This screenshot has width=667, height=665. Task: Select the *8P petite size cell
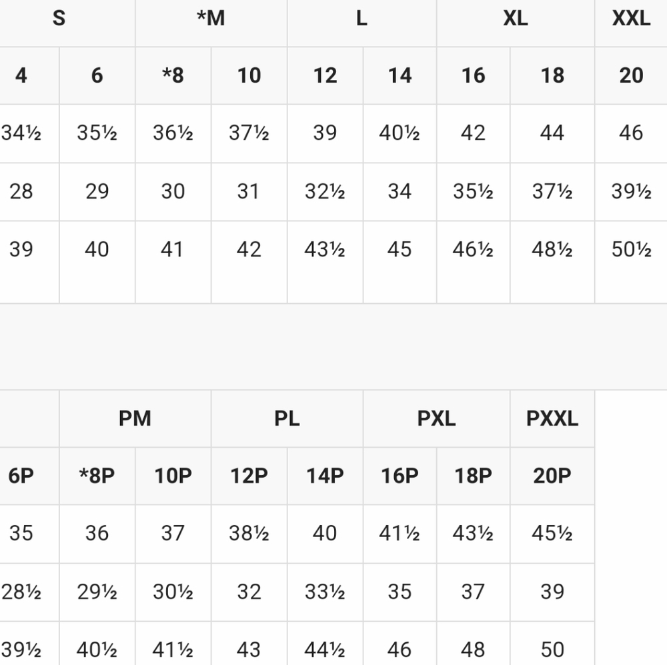(97, 476)
